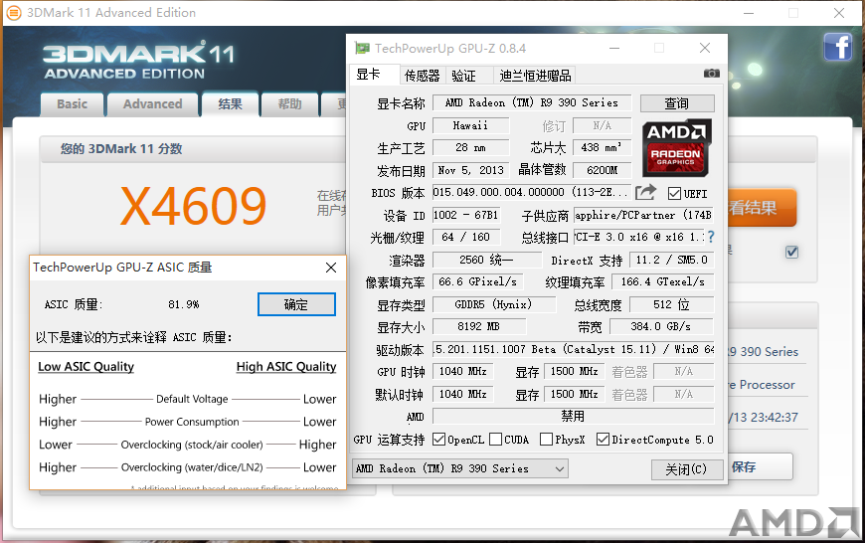Toggle the OpenCL checkbox
Viewport: 865px width, 543px height.
(x=438, y=440)
